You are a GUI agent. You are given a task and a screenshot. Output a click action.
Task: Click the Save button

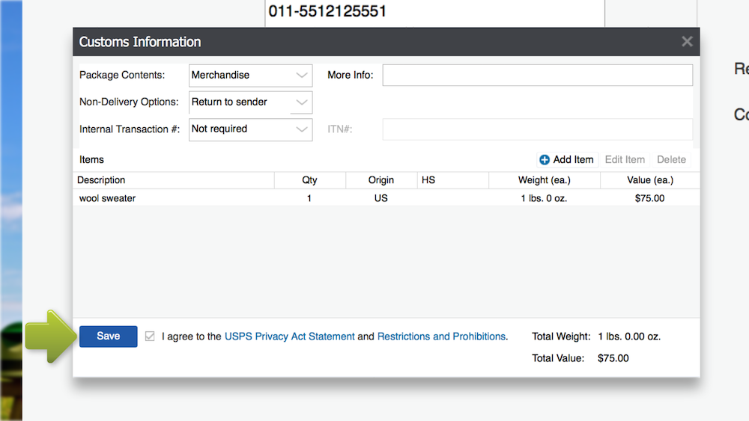pyautogui.click(x=108, y=337)
